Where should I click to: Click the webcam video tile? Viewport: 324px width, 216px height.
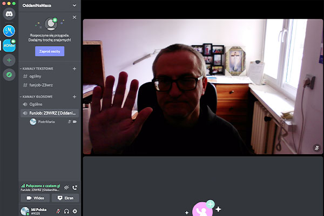(202, 87)
